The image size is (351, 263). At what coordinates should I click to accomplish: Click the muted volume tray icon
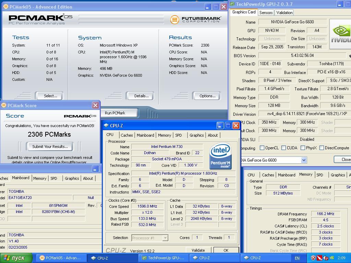click(x=326, y=258)
